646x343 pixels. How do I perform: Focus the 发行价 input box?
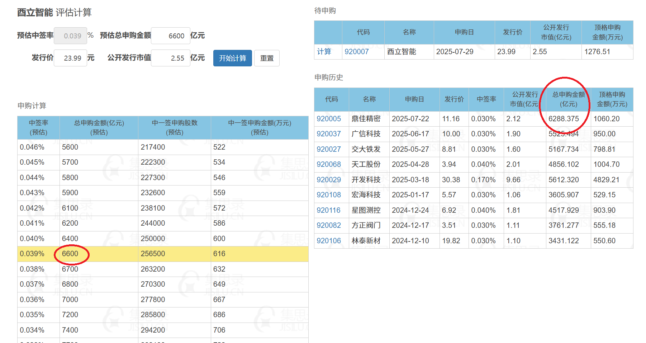71,58
